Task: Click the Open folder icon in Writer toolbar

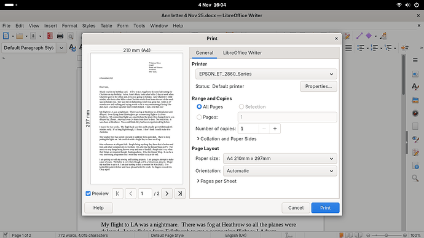Action: tap(20, 36)
